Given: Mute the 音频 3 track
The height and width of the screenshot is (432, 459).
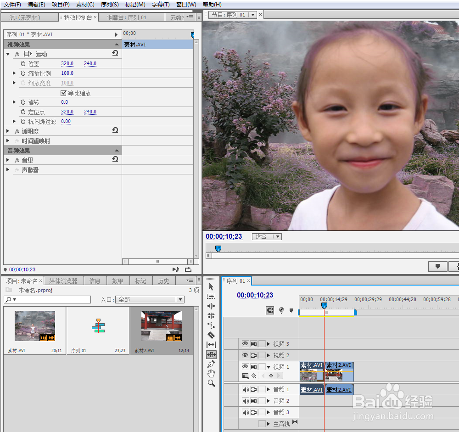Looking at the screenshot, I should [x=246, y=412].
